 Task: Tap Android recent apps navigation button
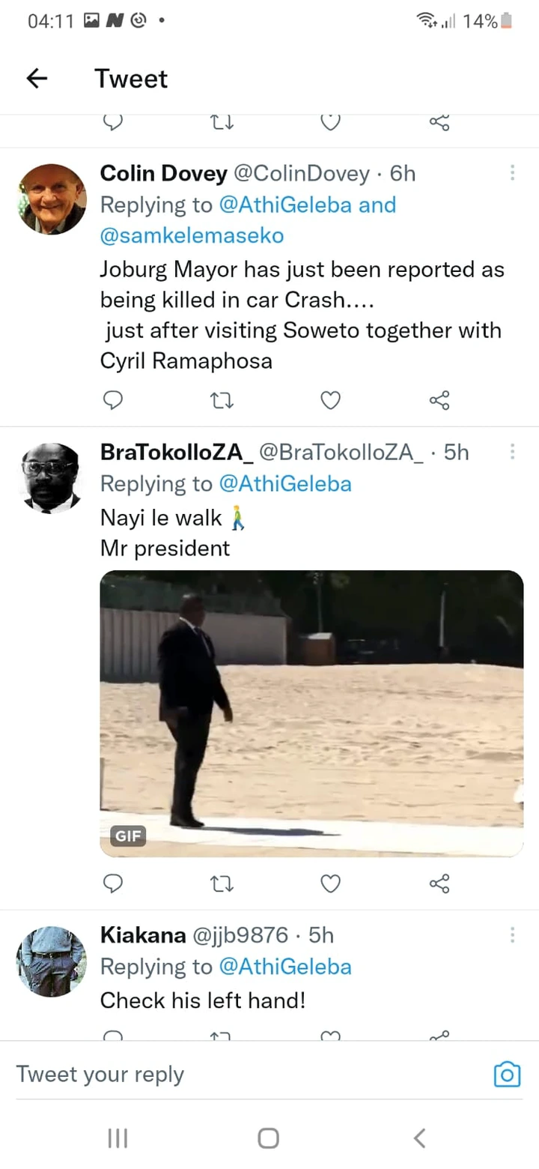coord(118,1138)
